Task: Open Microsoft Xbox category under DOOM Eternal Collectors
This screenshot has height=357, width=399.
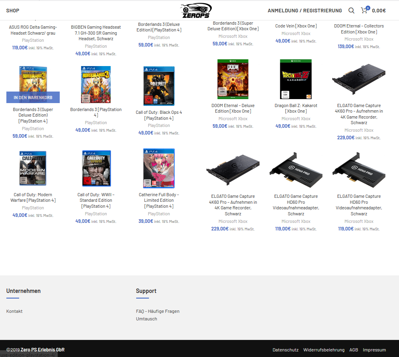Action: tap(359, 39)
